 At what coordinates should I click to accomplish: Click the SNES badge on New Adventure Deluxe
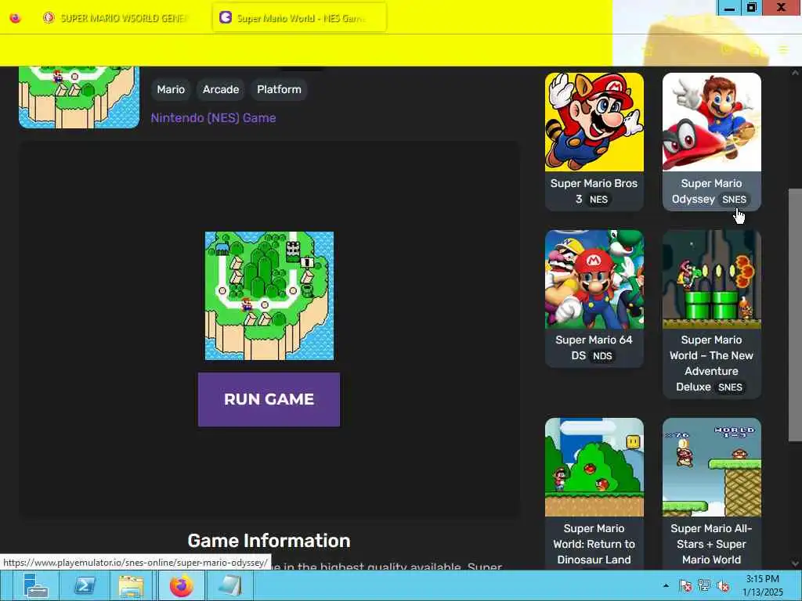click(x=730, y=387)
